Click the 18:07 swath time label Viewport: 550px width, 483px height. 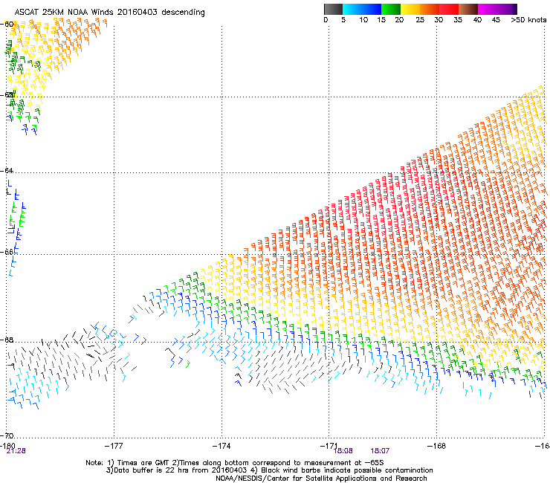(380, 451)
